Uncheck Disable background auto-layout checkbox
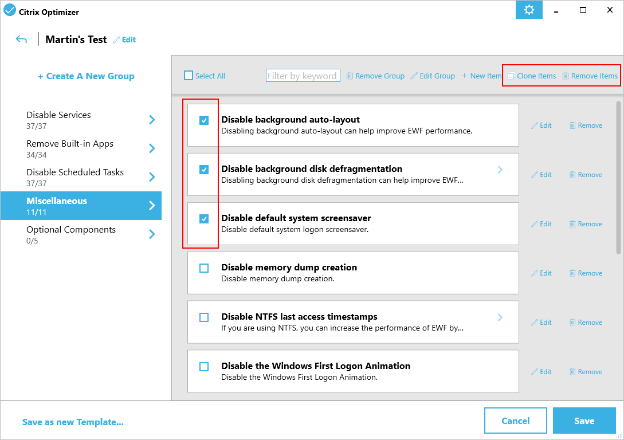The width and height of the screenshot is (624, 440). (x=204, y=120)
